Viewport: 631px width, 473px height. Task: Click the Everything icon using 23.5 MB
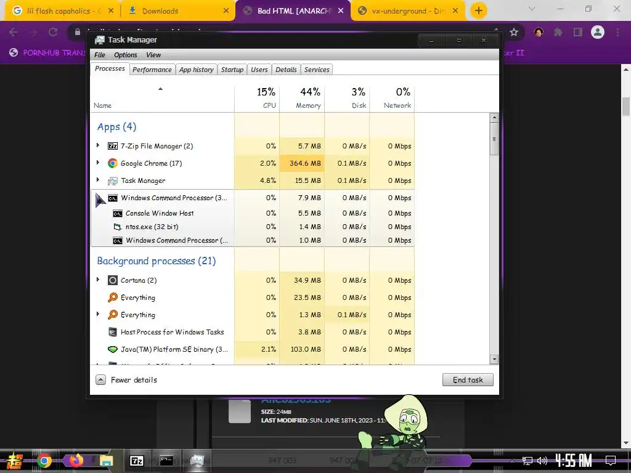click(x=113, y=297)
